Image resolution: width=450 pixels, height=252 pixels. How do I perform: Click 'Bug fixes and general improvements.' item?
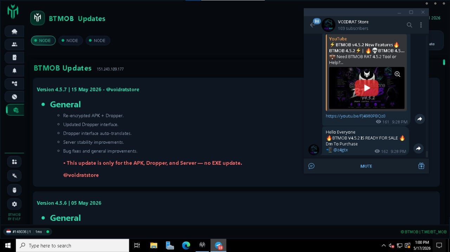point(100,151)
